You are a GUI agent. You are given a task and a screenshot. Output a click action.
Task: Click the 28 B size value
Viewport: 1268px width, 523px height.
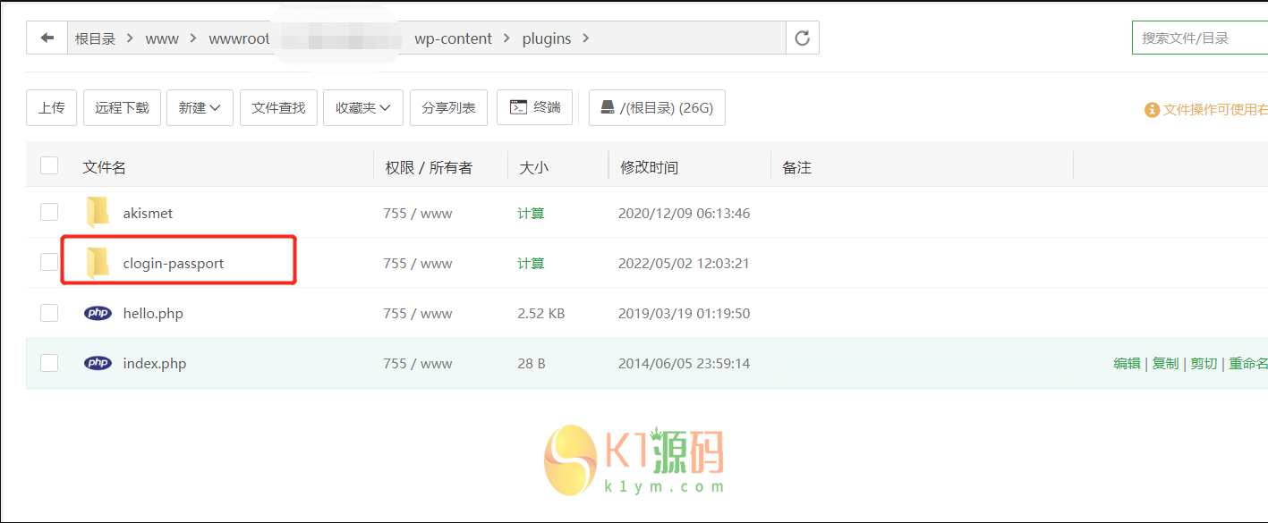coord(532,363)
